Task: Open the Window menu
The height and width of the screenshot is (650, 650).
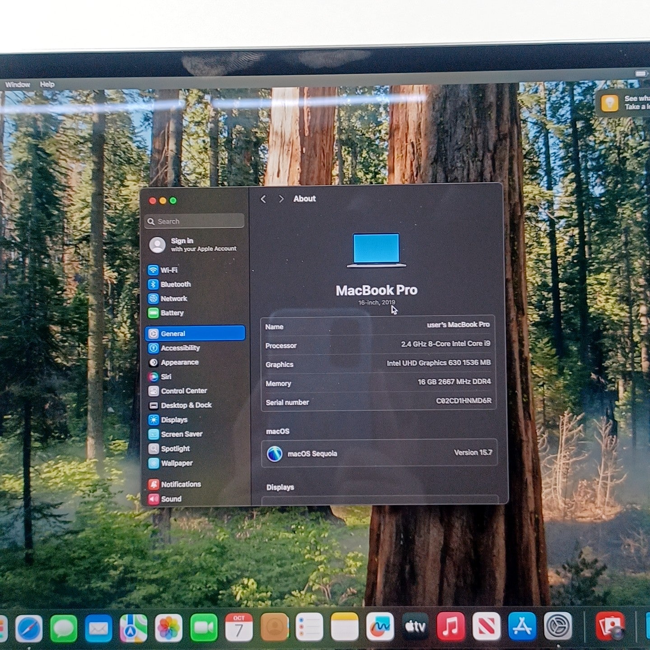Action: pyautogui.click(x=18, y=84)
